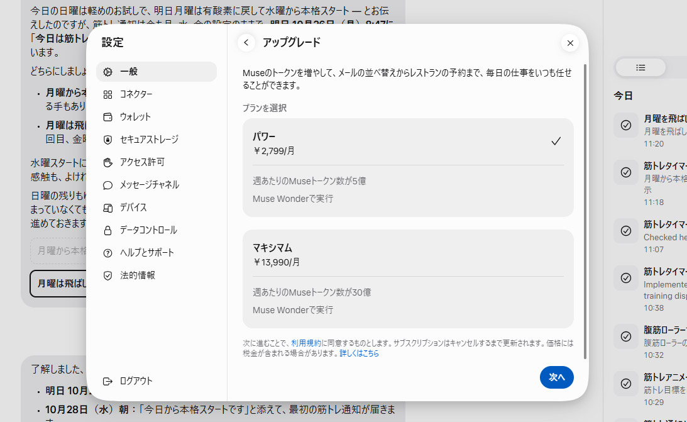
Task: Click the コネクター grid icon
Action: pos(107,95)
